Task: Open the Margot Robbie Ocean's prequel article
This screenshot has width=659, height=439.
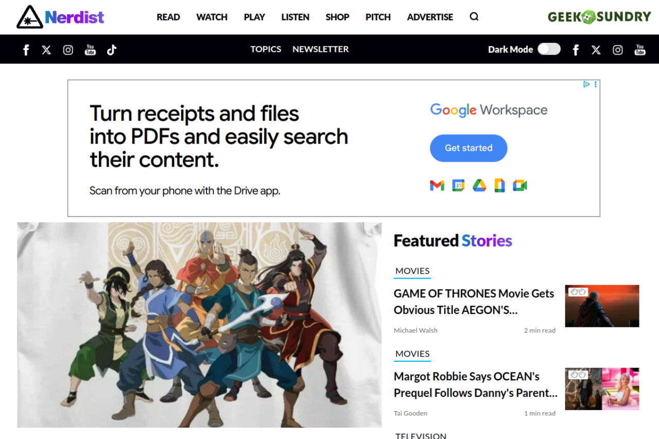Action: click(x=476, y=384)
